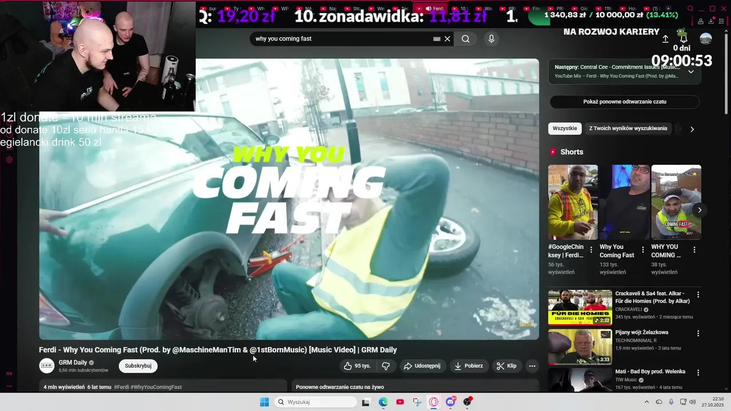Viewport: 731px width, 411px height.
Task: Open browser search tabs magnifier icon
Action: (690, 9)
